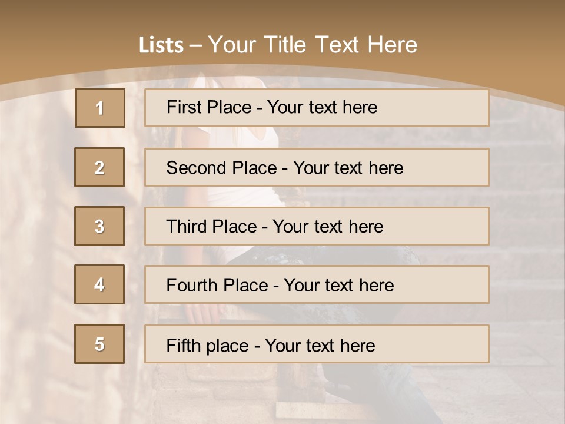Image resolution: width=565 pixels, height=424 pixels.
Task: Click the words 'Fifth place' in the fifth bar
Action: tap(208, 346)
